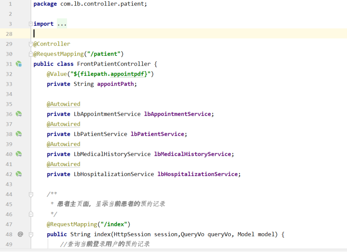
Task: Click autowired bean gutter icon for lbPatientService
Action: click(x=19, y=134)
